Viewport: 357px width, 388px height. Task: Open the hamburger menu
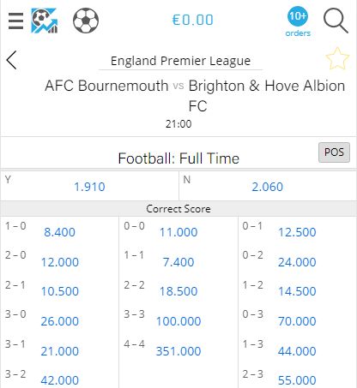[15, 21]
